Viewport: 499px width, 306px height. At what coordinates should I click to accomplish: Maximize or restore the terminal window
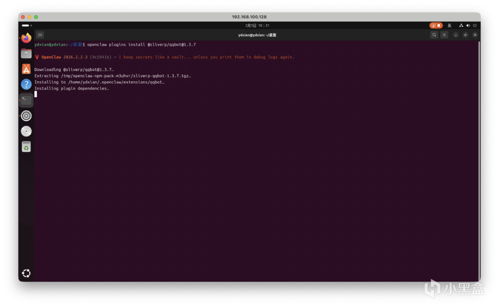pos(465,35)
